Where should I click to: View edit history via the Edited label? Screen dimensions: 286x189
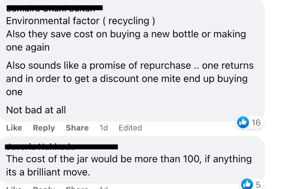pyautogui.click(x=130, y=127)
